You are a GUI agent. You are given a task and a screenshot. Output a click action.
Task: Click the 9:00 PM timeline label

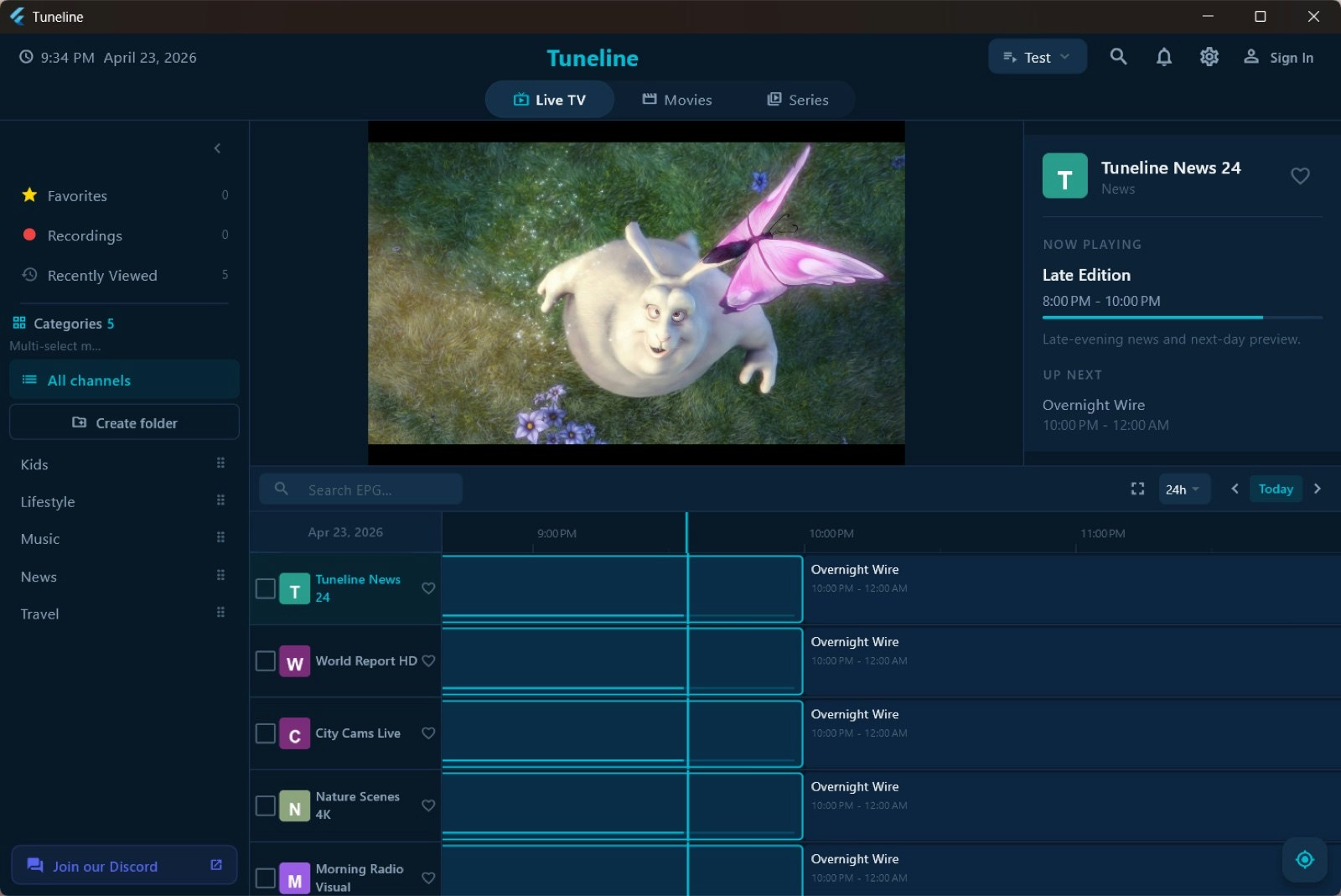[557, 533]
